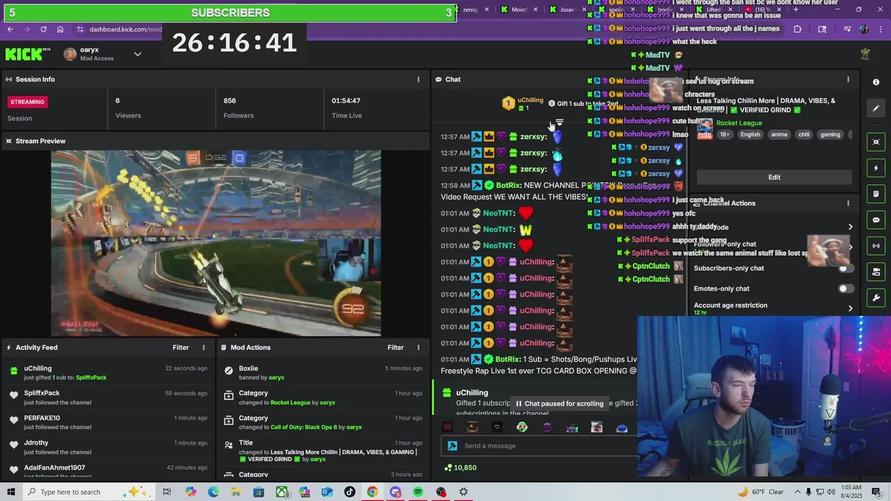This screenshot has width=891, height=501.
Task: Click the moderator hammer icon in message box
Action: (452, 446)
